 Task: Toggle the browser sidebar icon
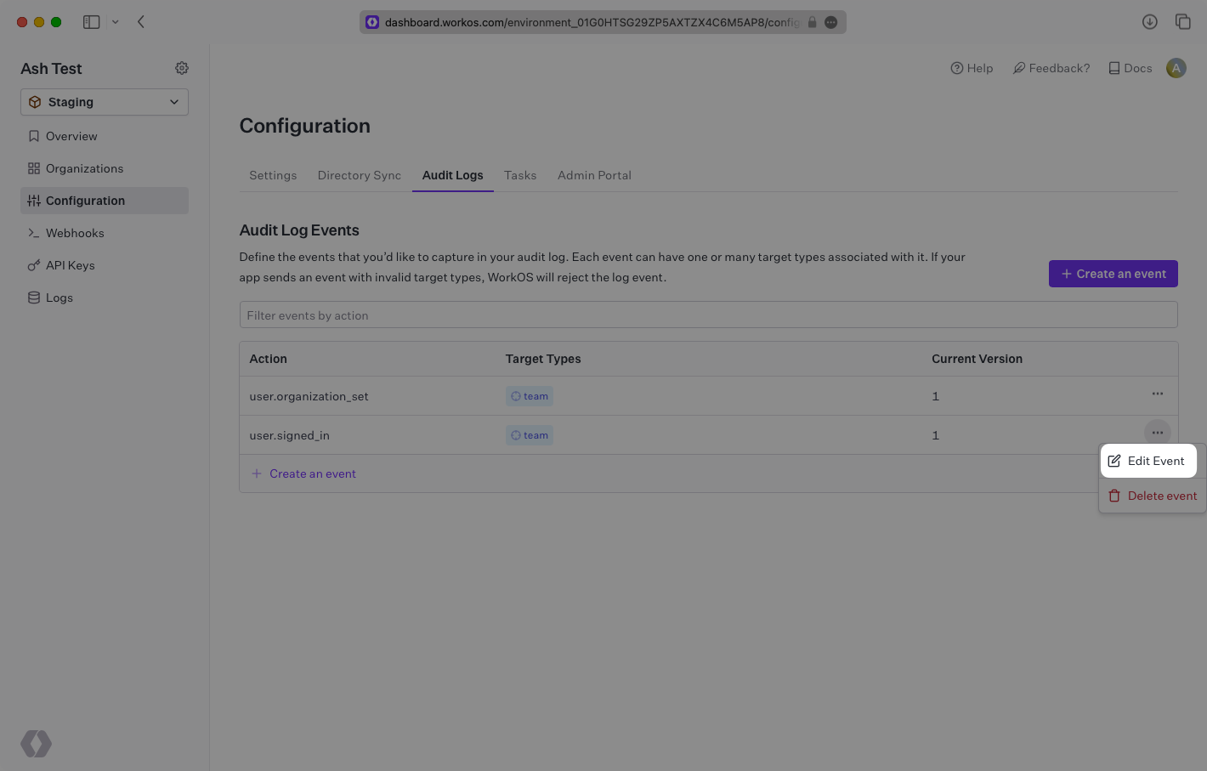[91, 21]
